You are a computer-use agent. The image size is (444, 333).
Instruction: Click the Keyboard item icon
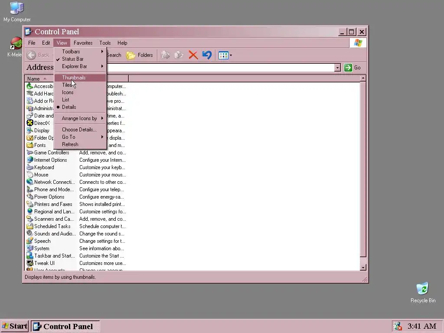[x=30, y=167]
